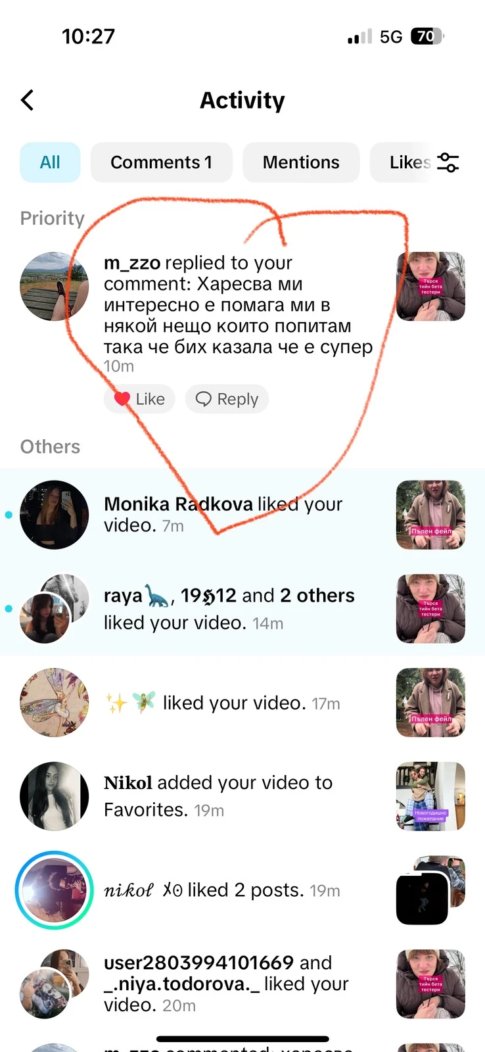The image size is (485, 1052).
Task: Tap the m_zzo username link
Action: (x=132, y=263)
